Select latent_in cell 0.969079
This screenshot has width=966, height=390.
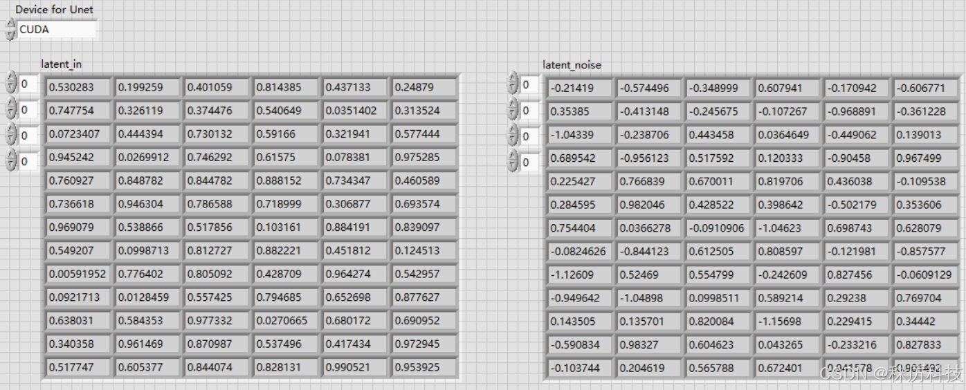click(78, 227)
